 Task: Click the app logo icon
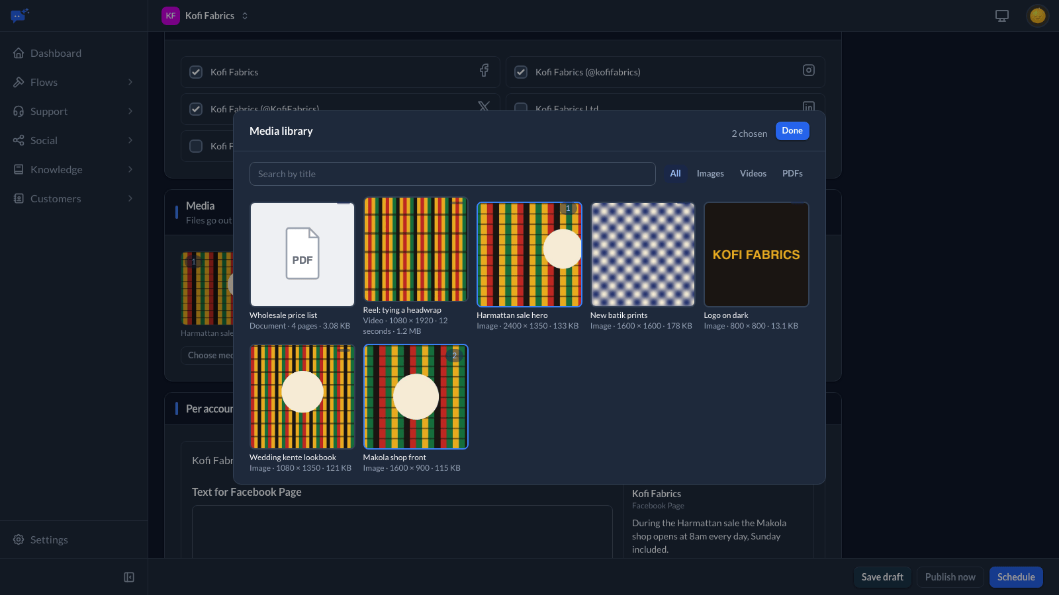[x=20, y=15]
